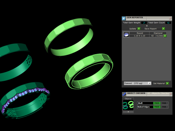
Task: Click FAIL indicator for Naked Edges
Action: tap(164, 107)
